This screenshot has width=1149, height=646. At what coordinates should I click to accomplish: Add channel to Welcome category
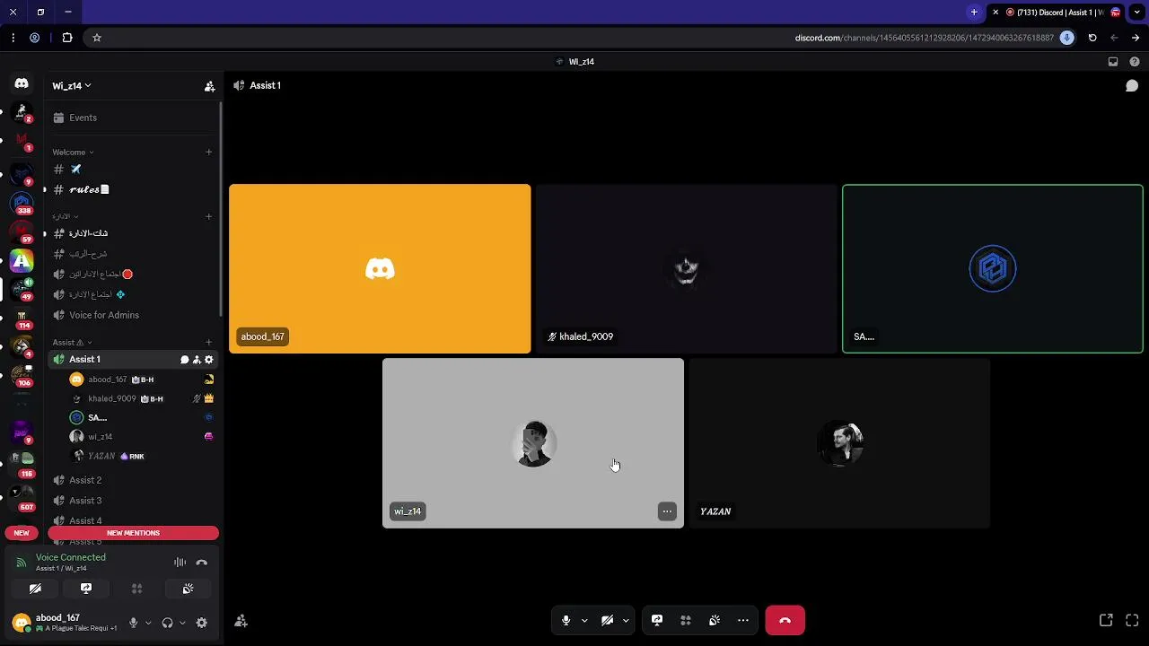(208, 153)
